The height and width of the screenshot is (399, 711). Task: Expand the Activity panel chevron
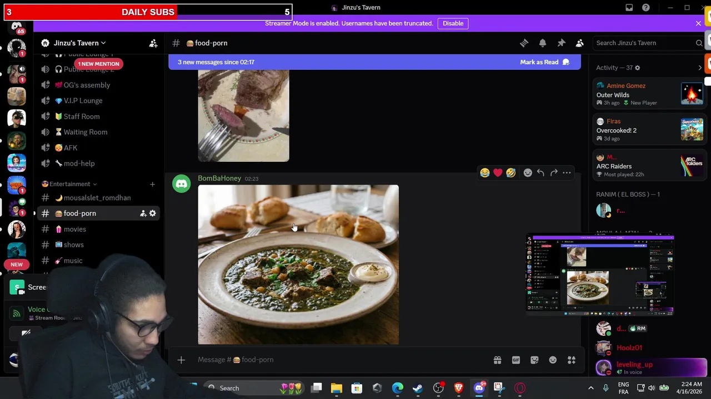(700, 68)
